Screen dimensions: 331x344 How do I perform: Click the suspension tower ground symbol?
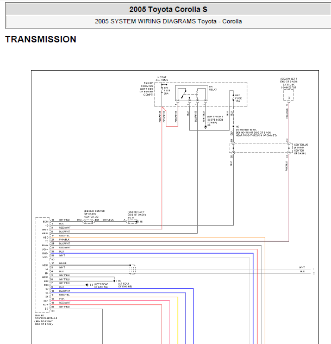[x=205, y=127]
